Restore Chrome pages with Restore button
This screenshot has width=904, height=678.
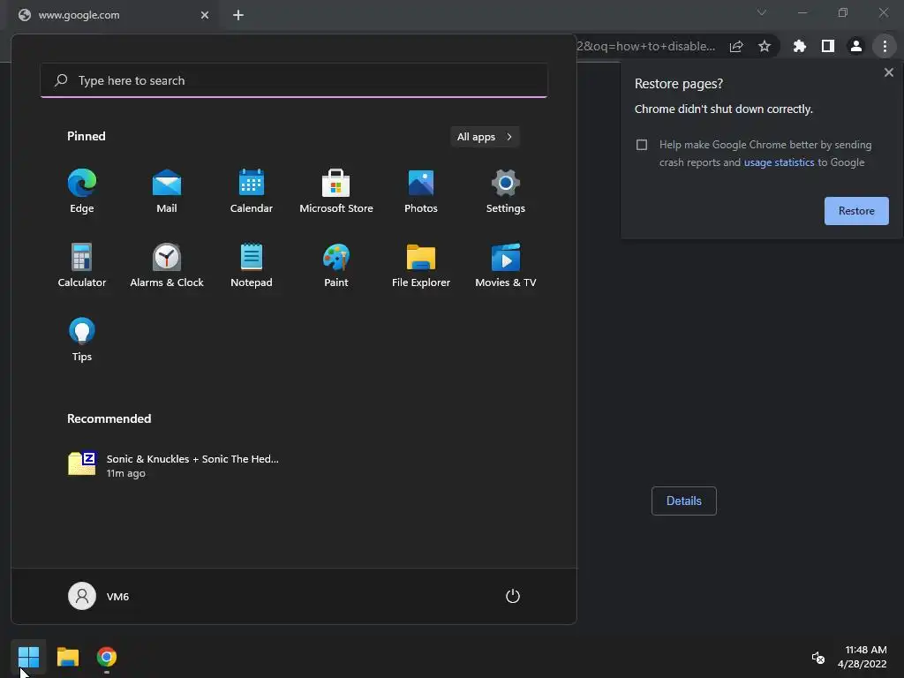[x=856, y=211]
